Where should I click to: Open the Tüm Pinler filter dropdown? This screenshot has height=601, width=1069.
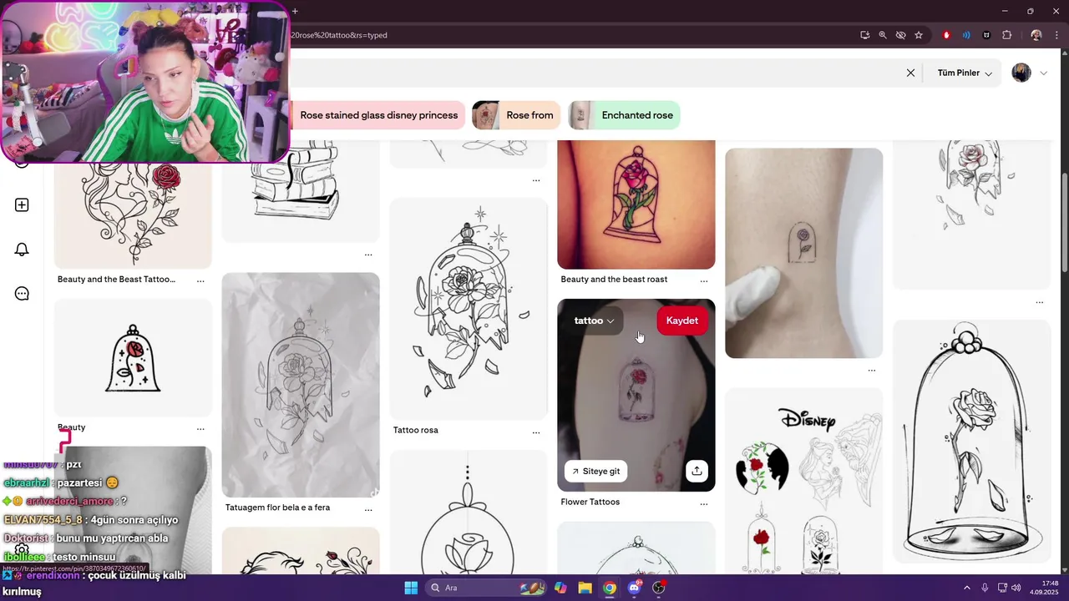(x=965, y=73)
